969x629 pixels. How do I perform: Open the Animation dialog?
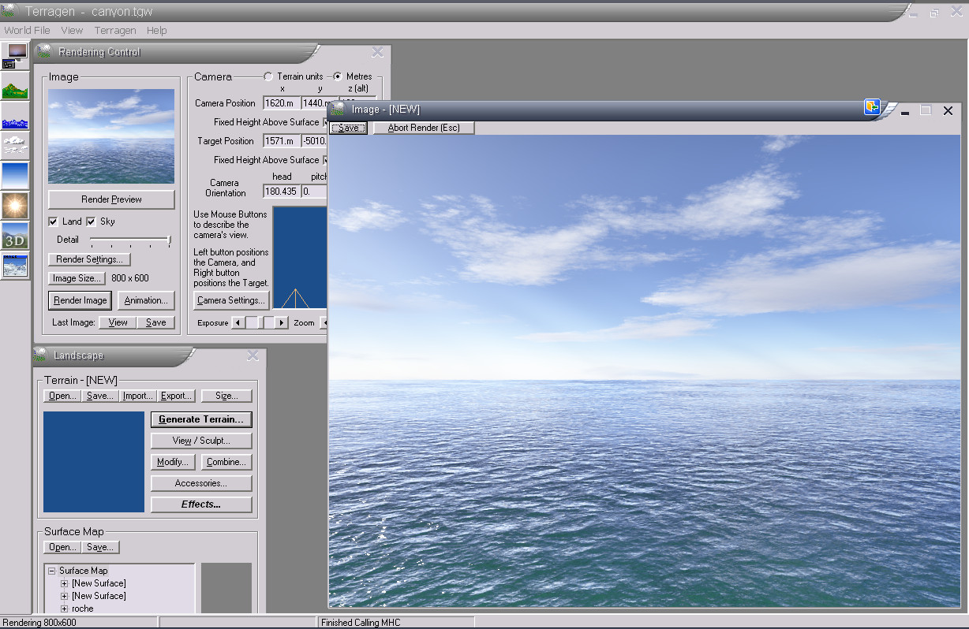[146, 300]
